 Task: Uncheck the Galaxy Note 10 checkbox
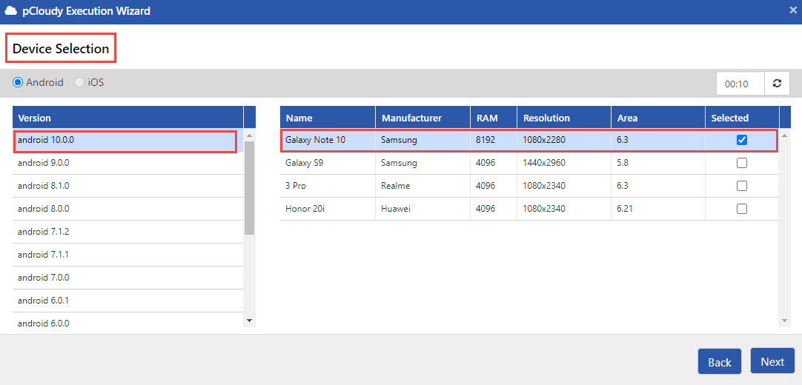coord(742,140)
